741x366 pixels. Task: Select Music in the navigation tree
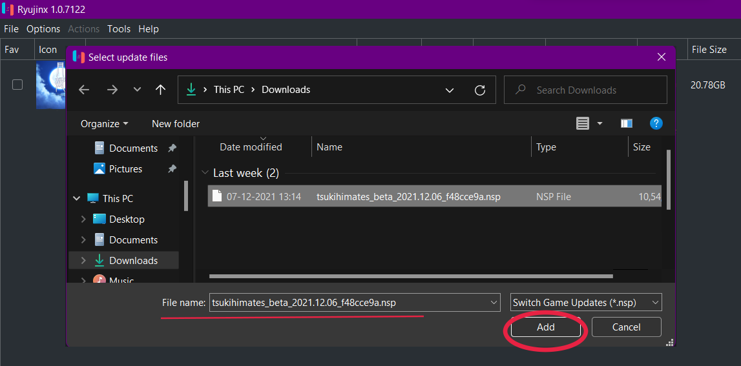(x=121, y=280)
